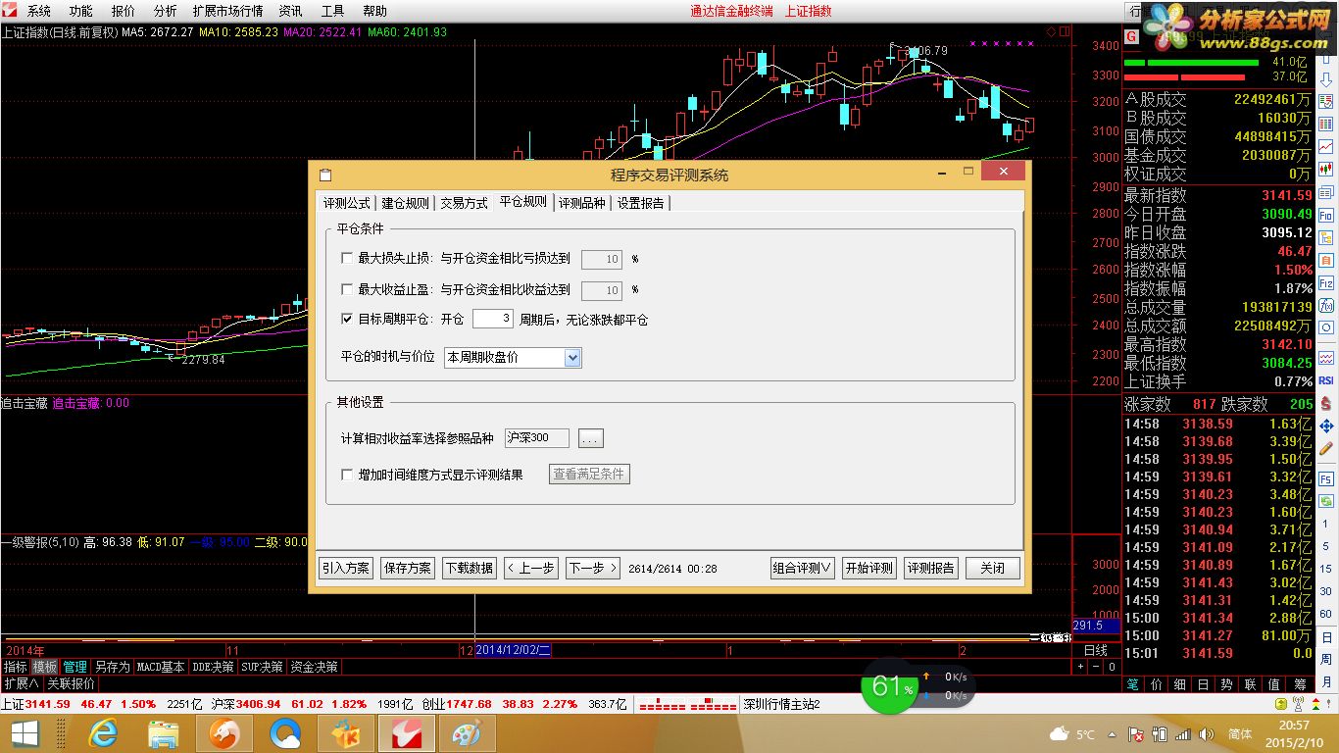Enable 最大损失止损 checkbox

click(x=346, y=259)
